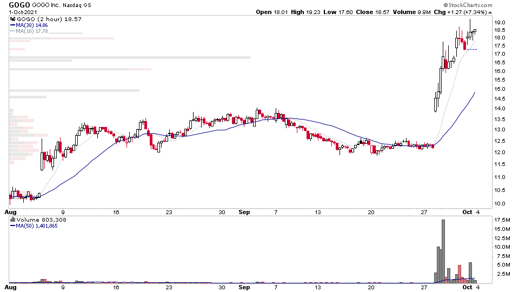Image resolution: width=519 pixels, height=292 pixels.
Task: Click the 12.0 price axis label
Action: pyautogui.click(x=500, y=152)
